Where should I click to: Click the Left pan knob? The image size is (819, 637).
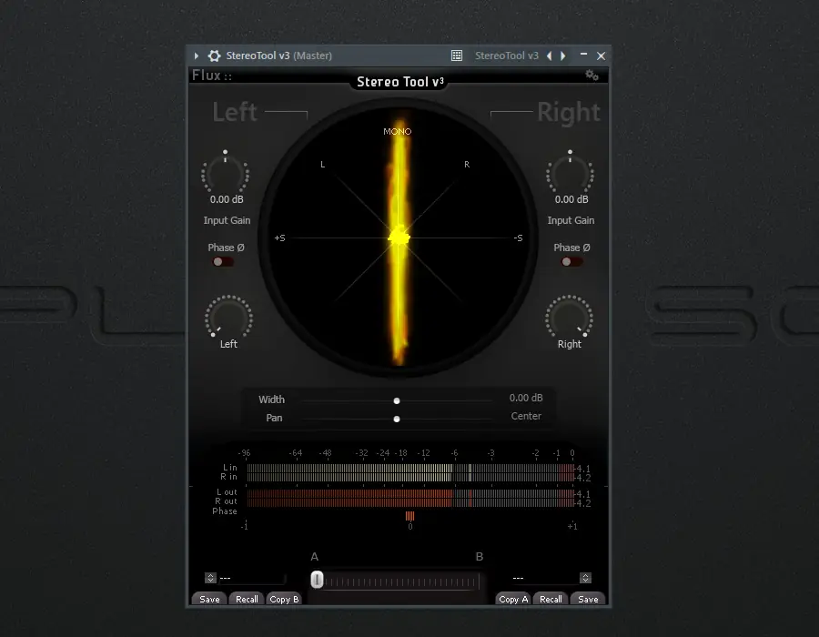click(228, 317)
